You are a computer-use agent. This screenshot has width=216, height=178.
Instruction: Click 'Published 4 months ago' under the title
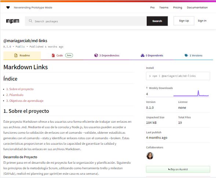[47, 47]
